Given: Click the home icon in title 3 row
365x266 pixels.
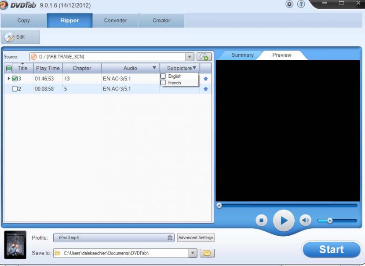Looking at the screenshot, I should pos(205,79).
